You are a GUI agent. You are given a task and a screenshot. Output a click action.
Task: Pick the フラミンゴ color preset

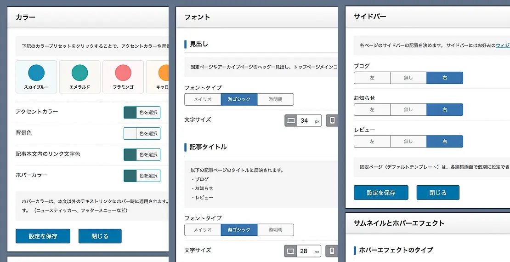pos(123,77)
